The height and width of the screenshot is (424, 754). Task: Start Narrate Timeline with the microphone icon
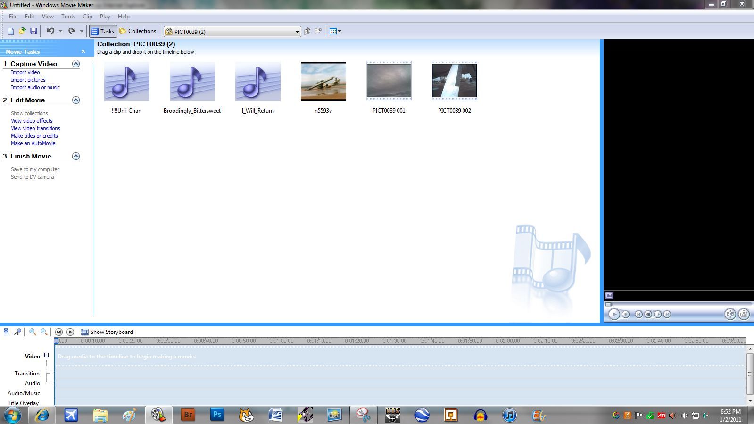pos(17,332)
